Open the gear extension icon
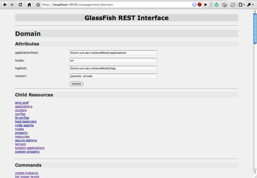The image size is (257, 178). pos(224,5)
